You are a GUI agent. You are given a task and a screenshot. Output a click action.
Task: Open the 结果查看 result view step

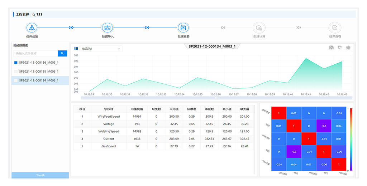click(335, 28)
